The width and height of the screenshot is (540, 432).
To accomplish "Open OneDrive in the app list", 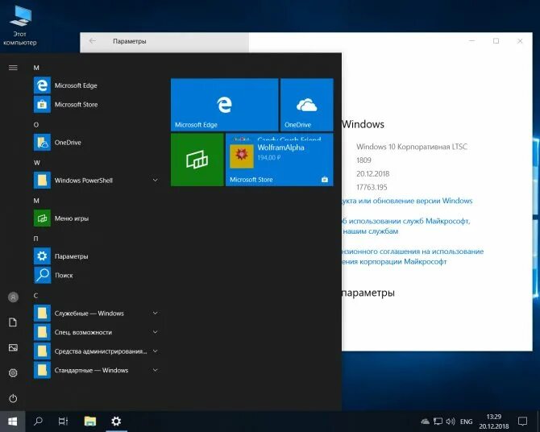I will coord(97,143).
